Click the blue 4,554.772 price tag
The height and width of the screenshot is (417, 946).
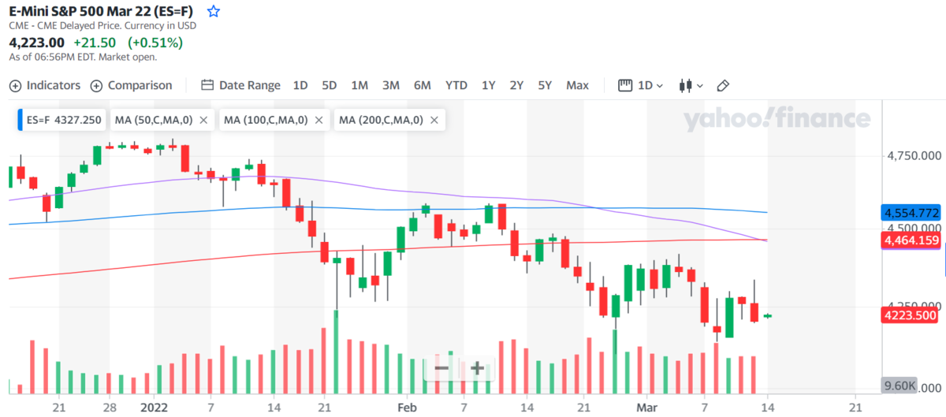[912, 213]
